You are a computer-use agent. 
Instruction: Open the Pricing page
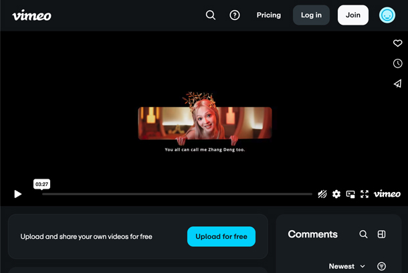click(x=269, y=15)
